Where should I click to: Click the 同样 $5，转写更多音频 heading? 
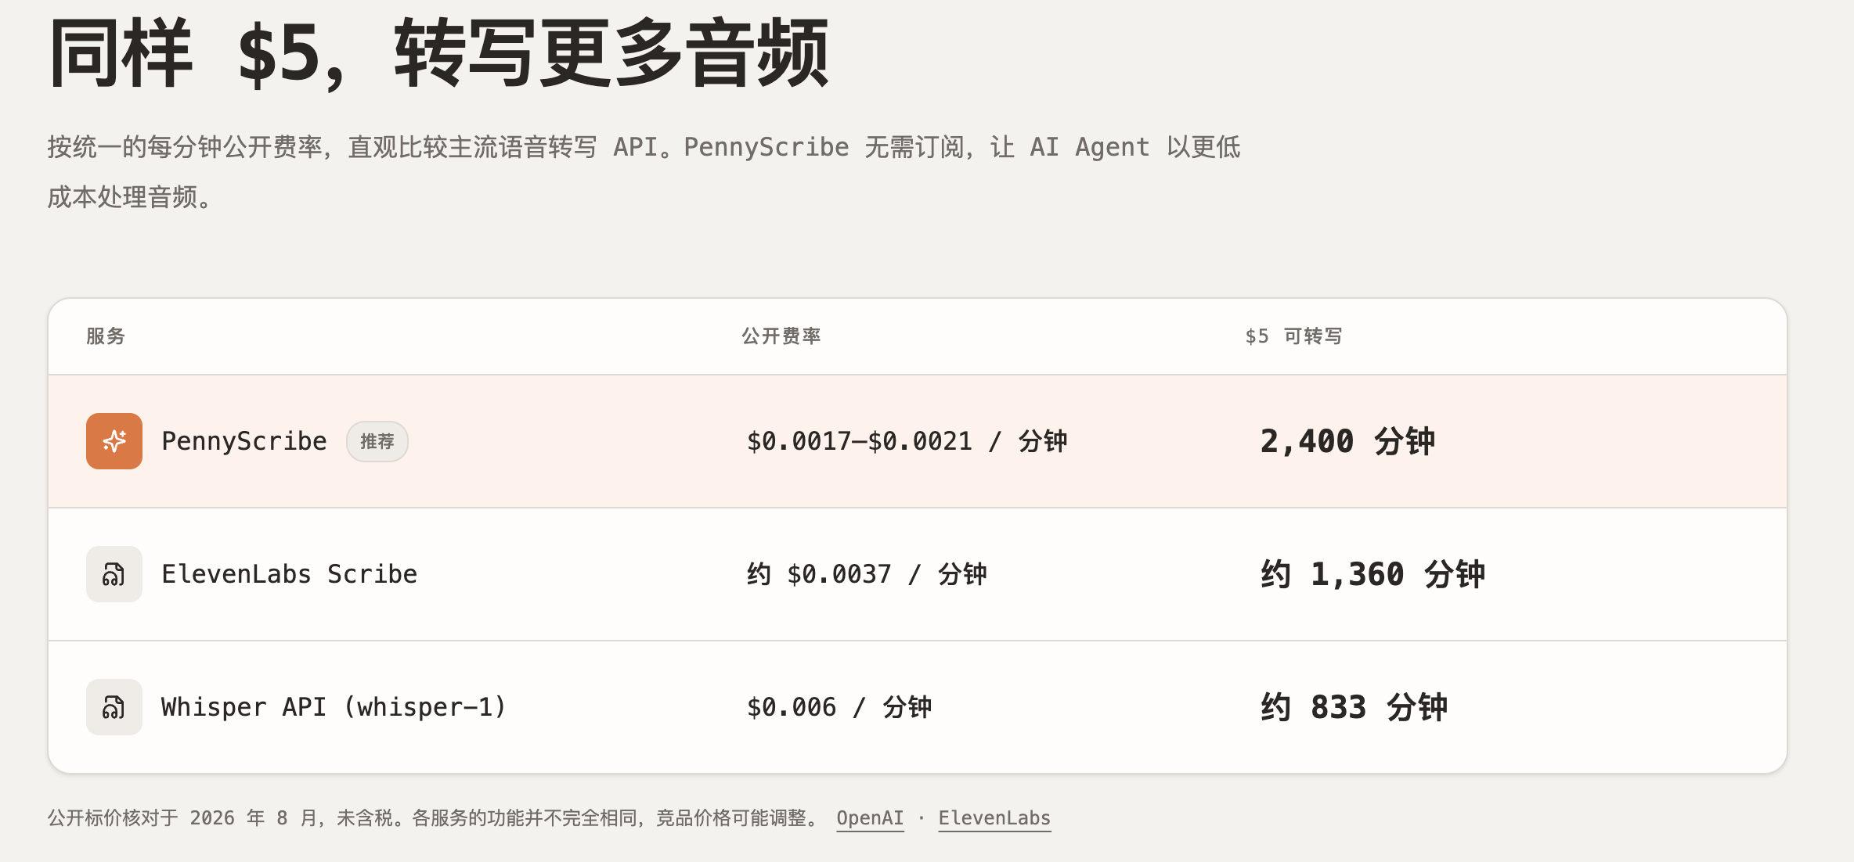click(x=438, y=53)
